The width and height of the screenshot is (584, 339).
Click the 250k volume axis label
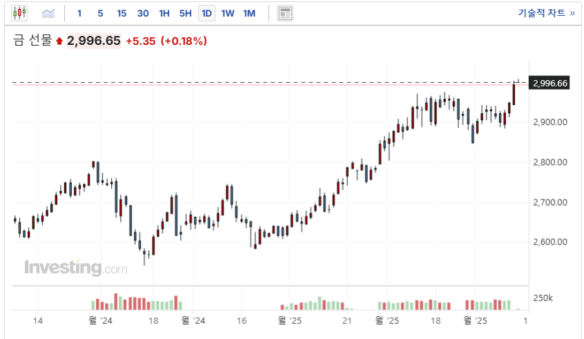(543, 298)
